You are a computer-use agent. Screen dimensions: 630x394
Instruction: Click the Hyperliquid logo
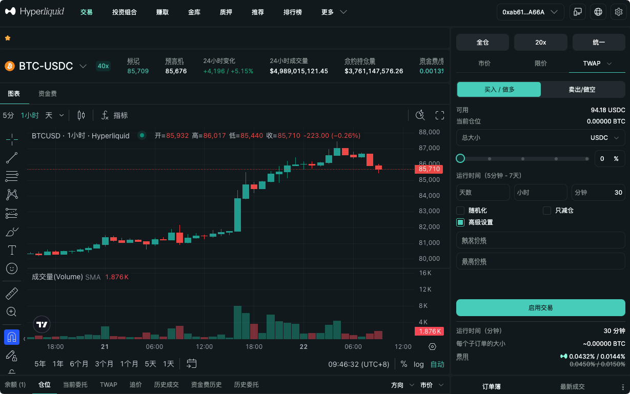[x=34, y=12]
